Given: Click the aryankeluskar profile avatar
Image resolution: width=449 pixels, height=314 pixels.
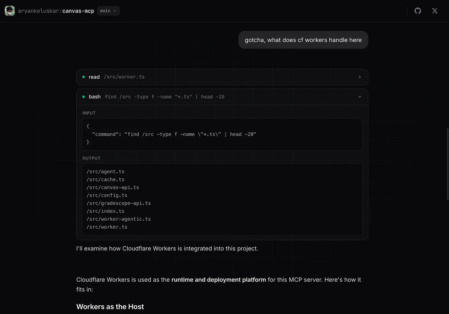Looking at the screenshot, I should pos(10,11).
